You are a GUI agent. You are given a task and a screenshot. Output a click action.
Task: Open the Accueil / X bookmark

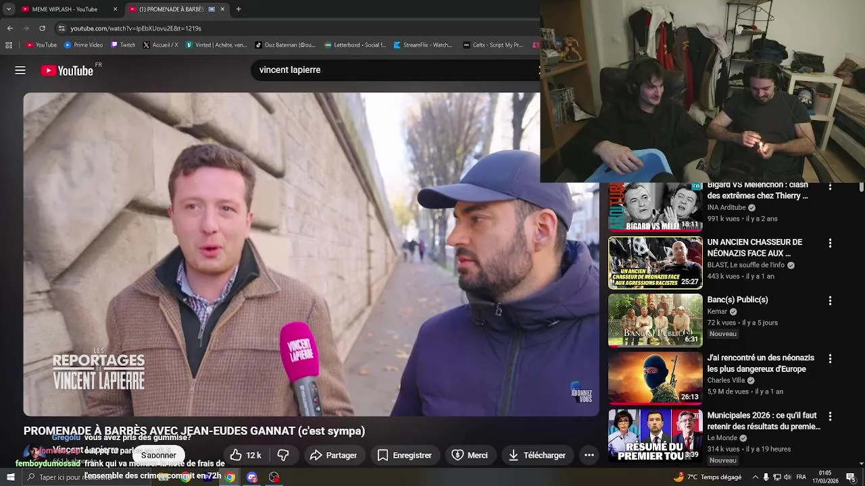click(161, 45)
